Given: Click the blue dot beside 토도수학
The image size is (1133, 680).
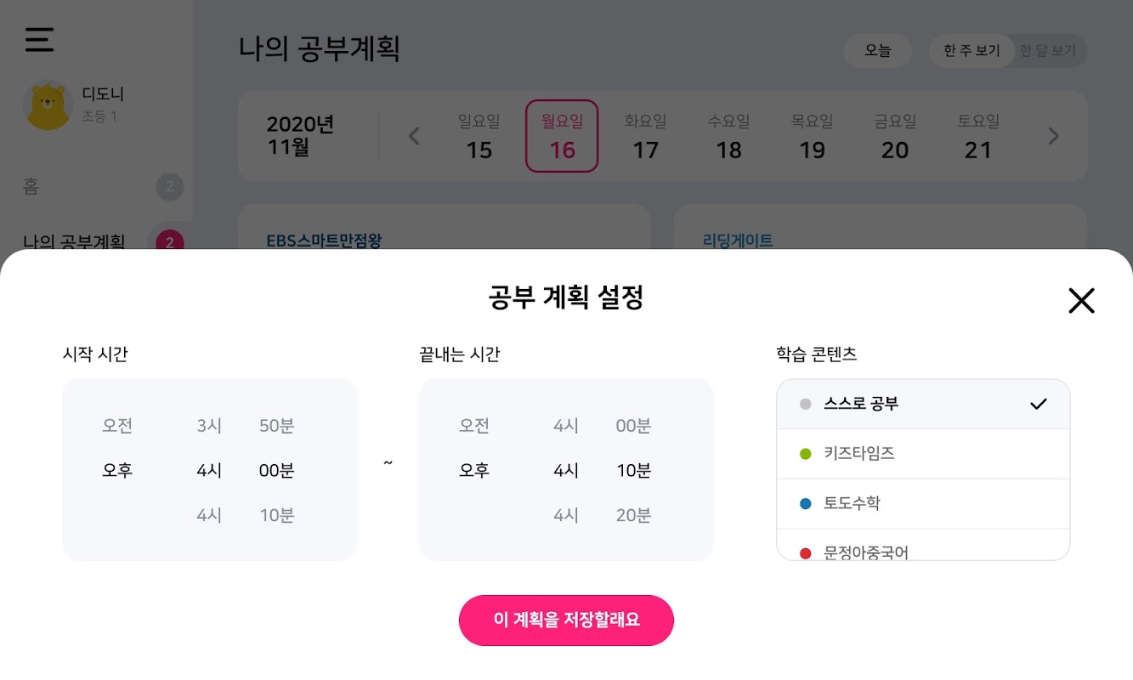Looking at the screenshot, I should pos(806,504).
